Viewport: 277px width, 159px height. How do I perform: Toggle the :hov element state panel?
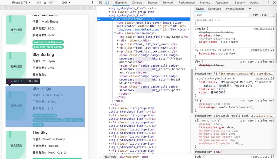(x=254, y=15)
